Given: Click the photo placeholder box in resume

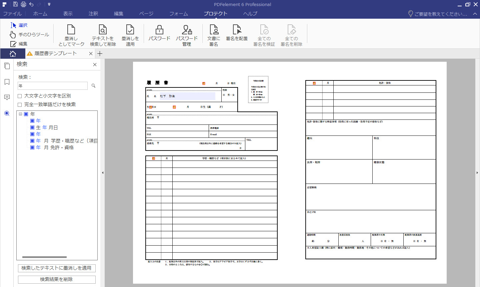Looking at the screenshot, I should click(258, 89).
